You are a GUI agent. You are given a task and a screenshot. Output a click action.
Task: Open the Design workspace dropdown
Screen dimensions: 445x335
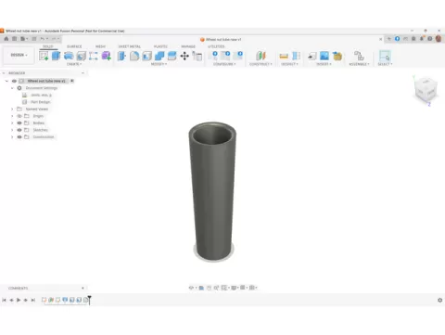click(x=19, y=55)
